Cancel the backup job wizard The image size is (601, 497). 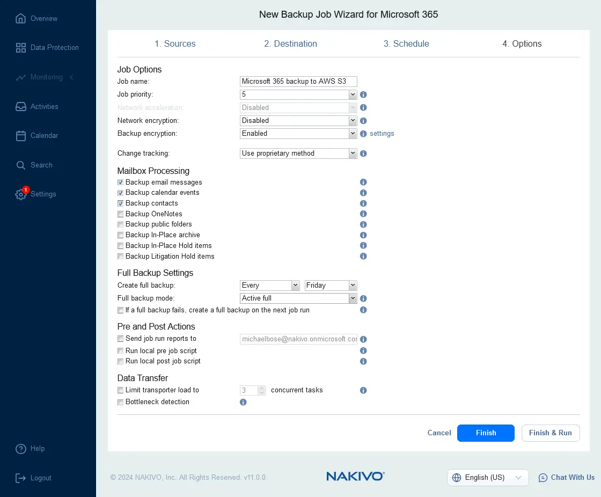(439, 433)
